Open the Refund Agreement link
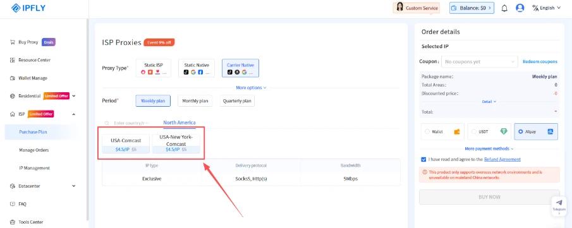572x228 pixels. pos(502,159)
